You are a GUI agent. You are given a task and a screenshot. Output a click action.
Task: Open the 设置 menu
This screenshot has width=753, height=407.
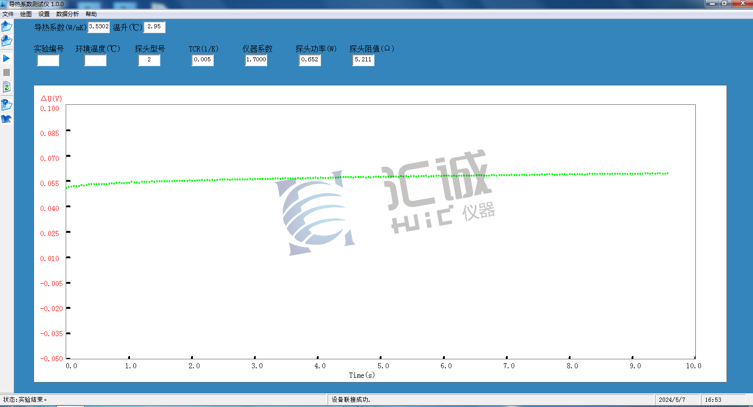pos(44,14)
